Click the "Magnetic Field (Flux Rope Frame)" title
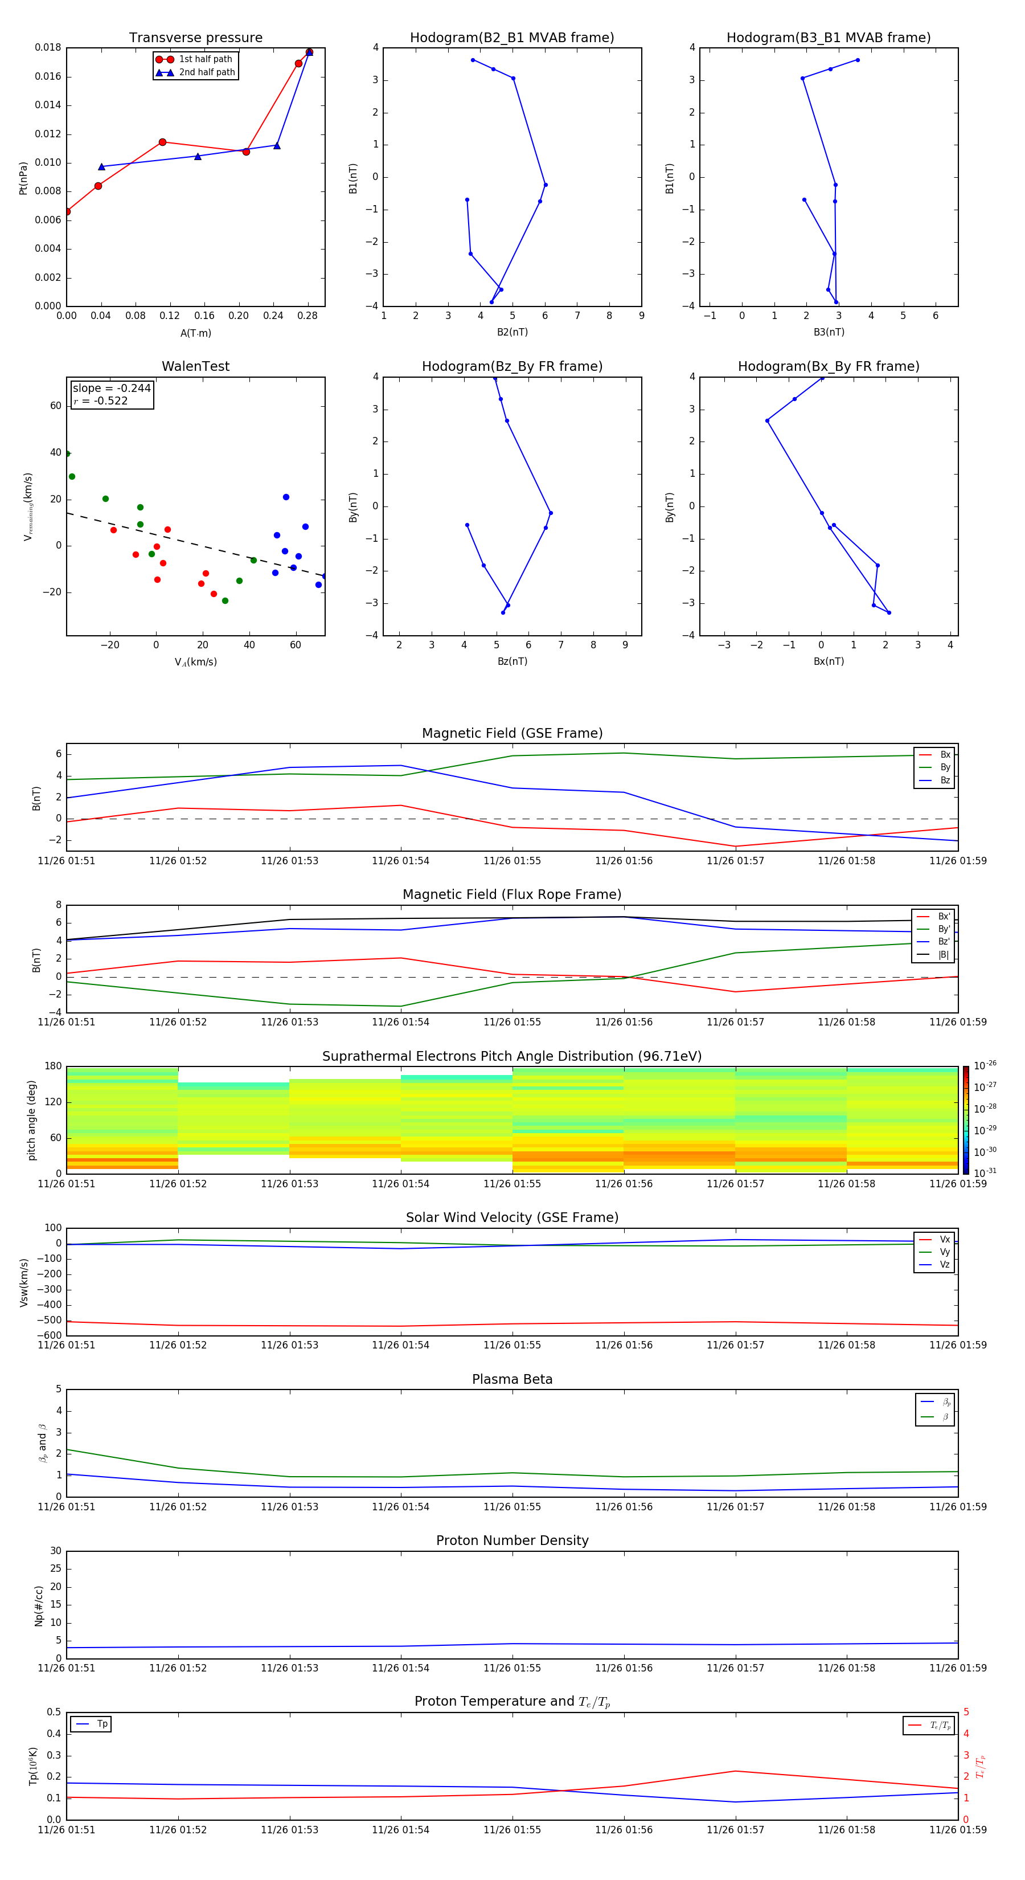Screen dimensions: 1025x1880 pos(512,895)
